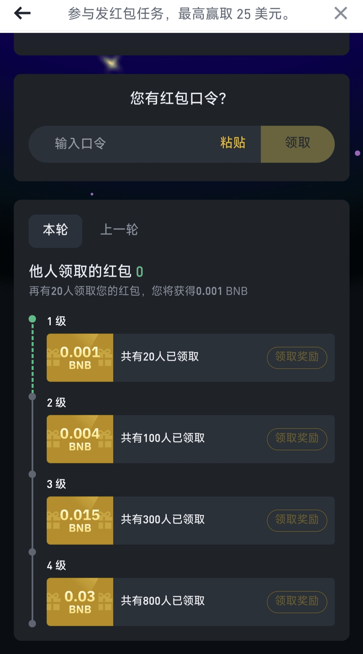
Task: Tap the 0.015 BNB gift card
Action: pyautogui.click(x=80, y=520)
